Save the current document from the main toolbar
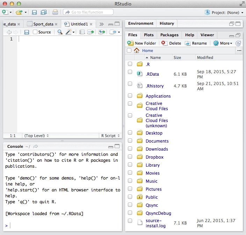The image size is (246, 235). coord(34,12)
